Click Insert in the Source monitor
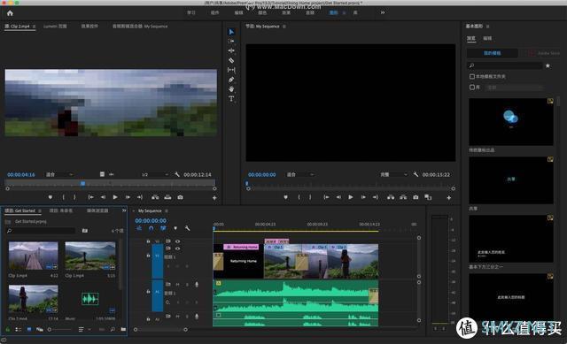The image size is (567, 344). 155,197
